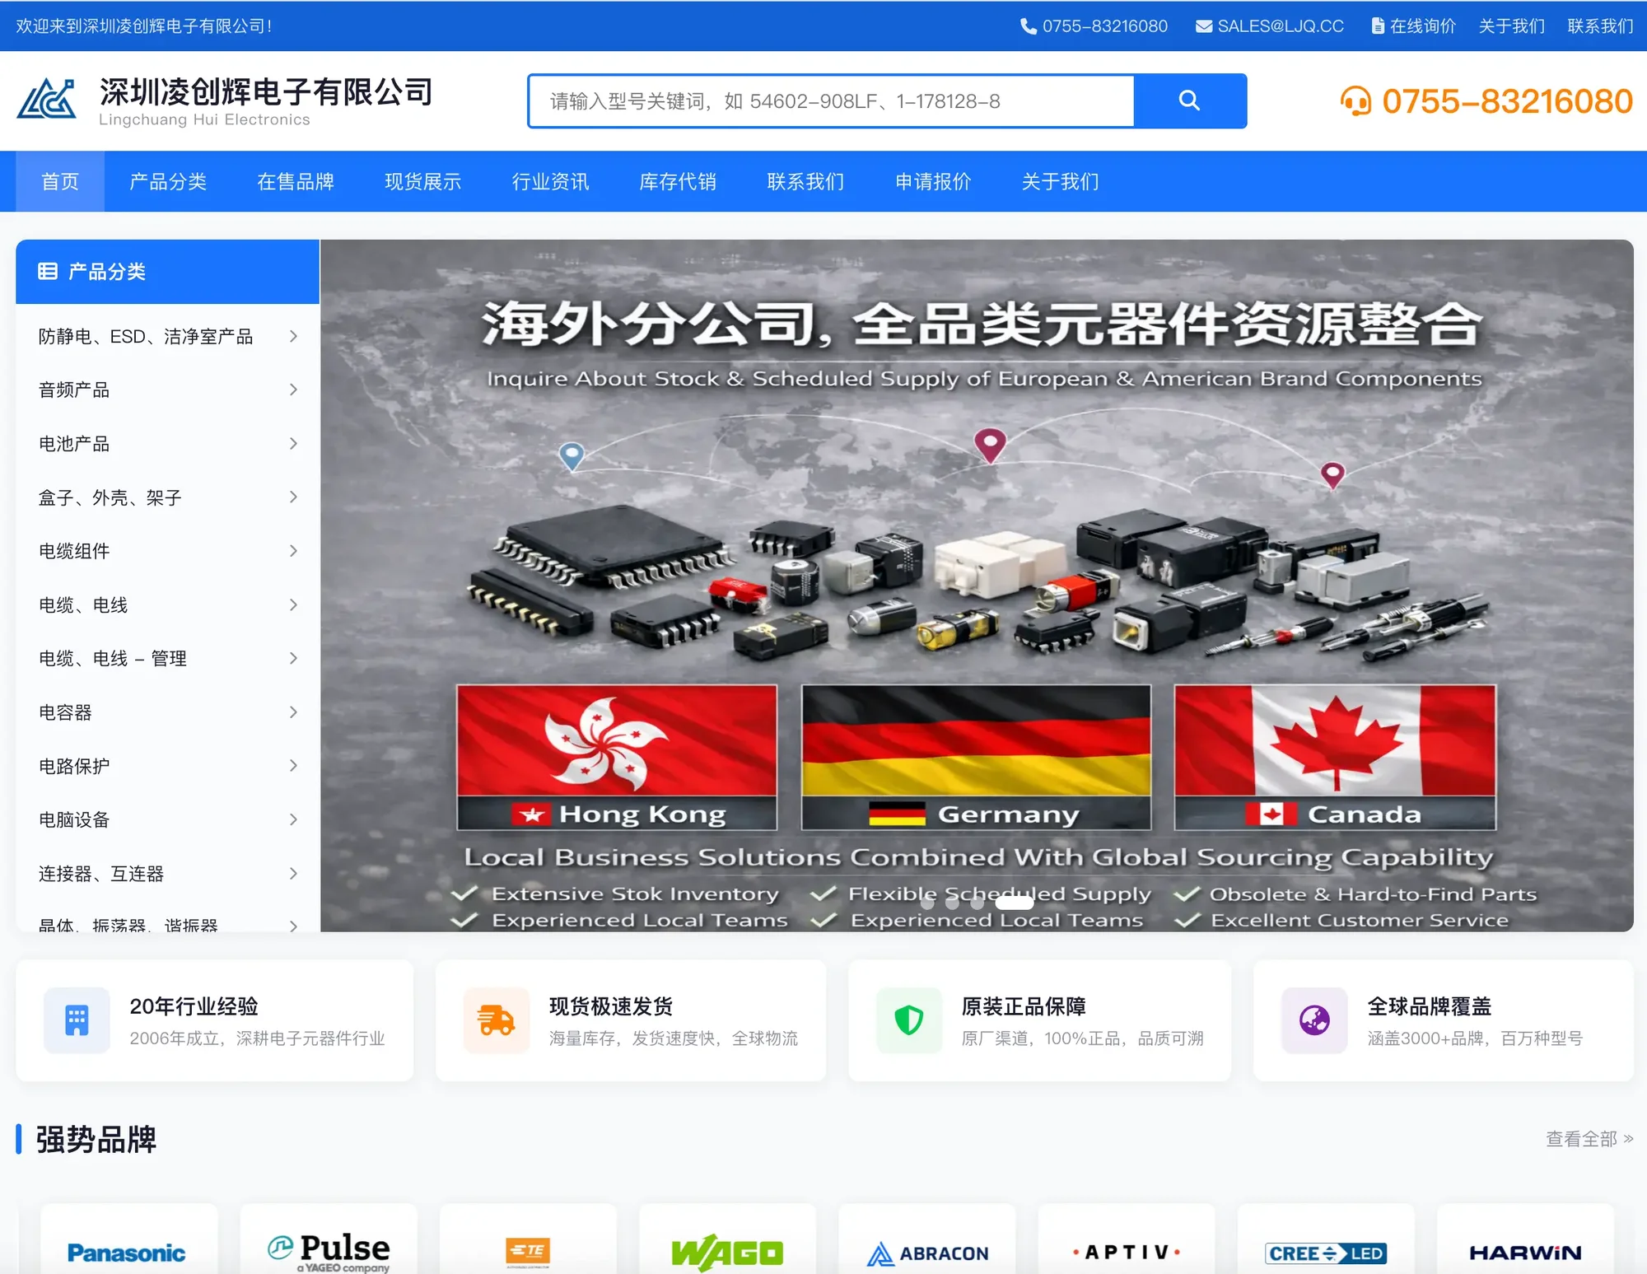Expand the 防静电、ESD、洁净室产品 category arrow
Viewport: 1647px width, 1274px height.
[293, 336]
